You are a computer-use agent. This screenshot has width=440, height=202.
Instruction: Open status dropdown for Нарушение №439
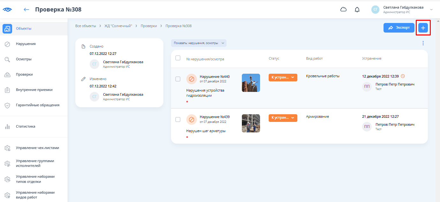(x=283, y=118)
